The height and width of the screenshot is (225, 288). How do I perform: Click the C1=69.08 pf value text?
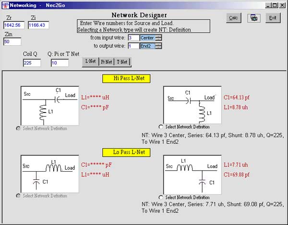point(236,175)
